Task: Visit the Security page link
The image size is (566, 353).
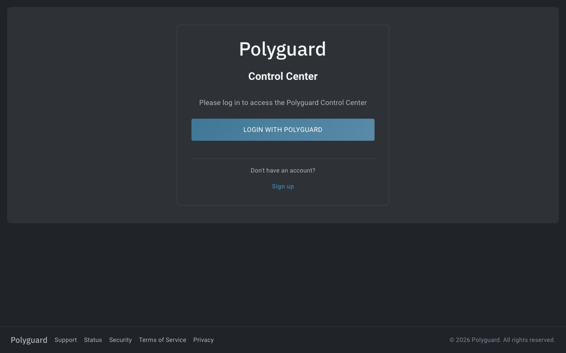Action: pos(120,340)
